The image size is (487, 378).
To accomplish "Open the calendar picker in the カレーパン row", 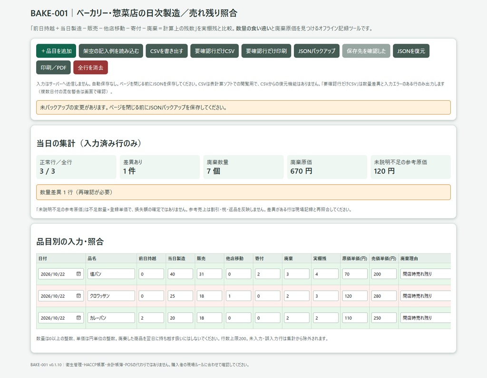I will point(78,318).
